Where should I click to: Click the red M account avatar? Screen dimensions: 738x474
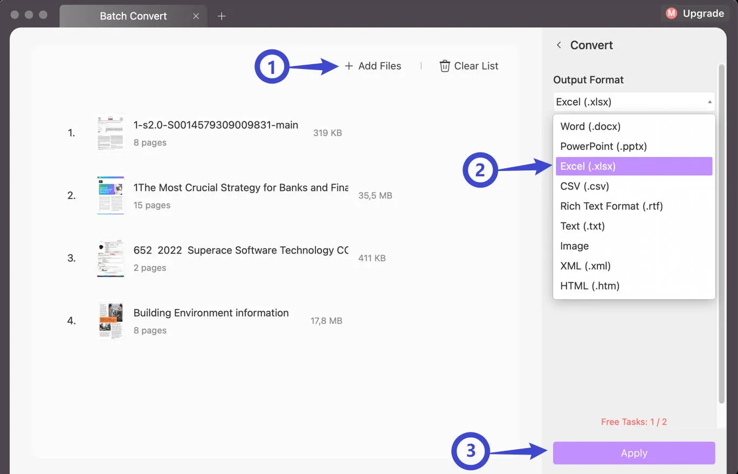coord(671,13)
